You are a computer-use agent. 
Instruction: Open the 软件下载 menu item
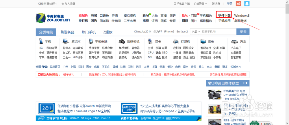[x=224, y=16]
